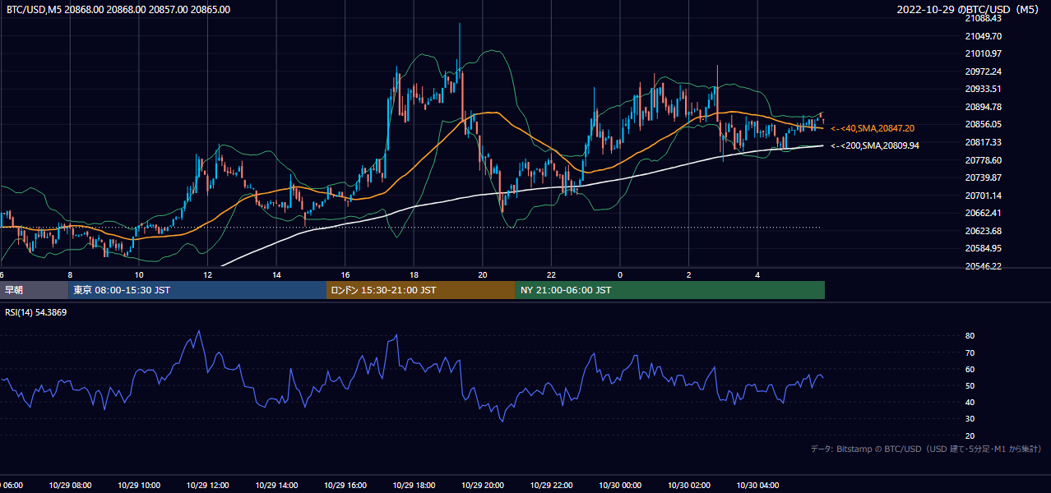Click RSI scale value 40
Viewport: 1051px width, 493px height.
[970, 402]
